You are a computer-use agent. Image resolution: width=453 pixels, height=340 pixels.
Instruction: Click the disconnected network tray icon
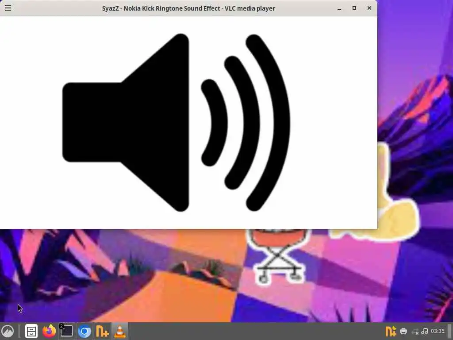(415, 332)
